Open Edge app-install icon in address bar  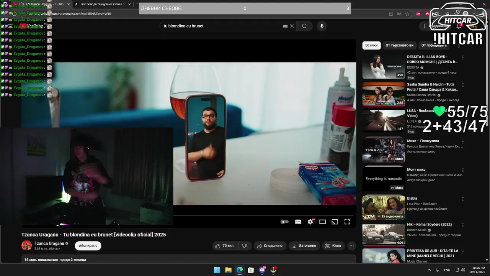click(x=390, y=14)
